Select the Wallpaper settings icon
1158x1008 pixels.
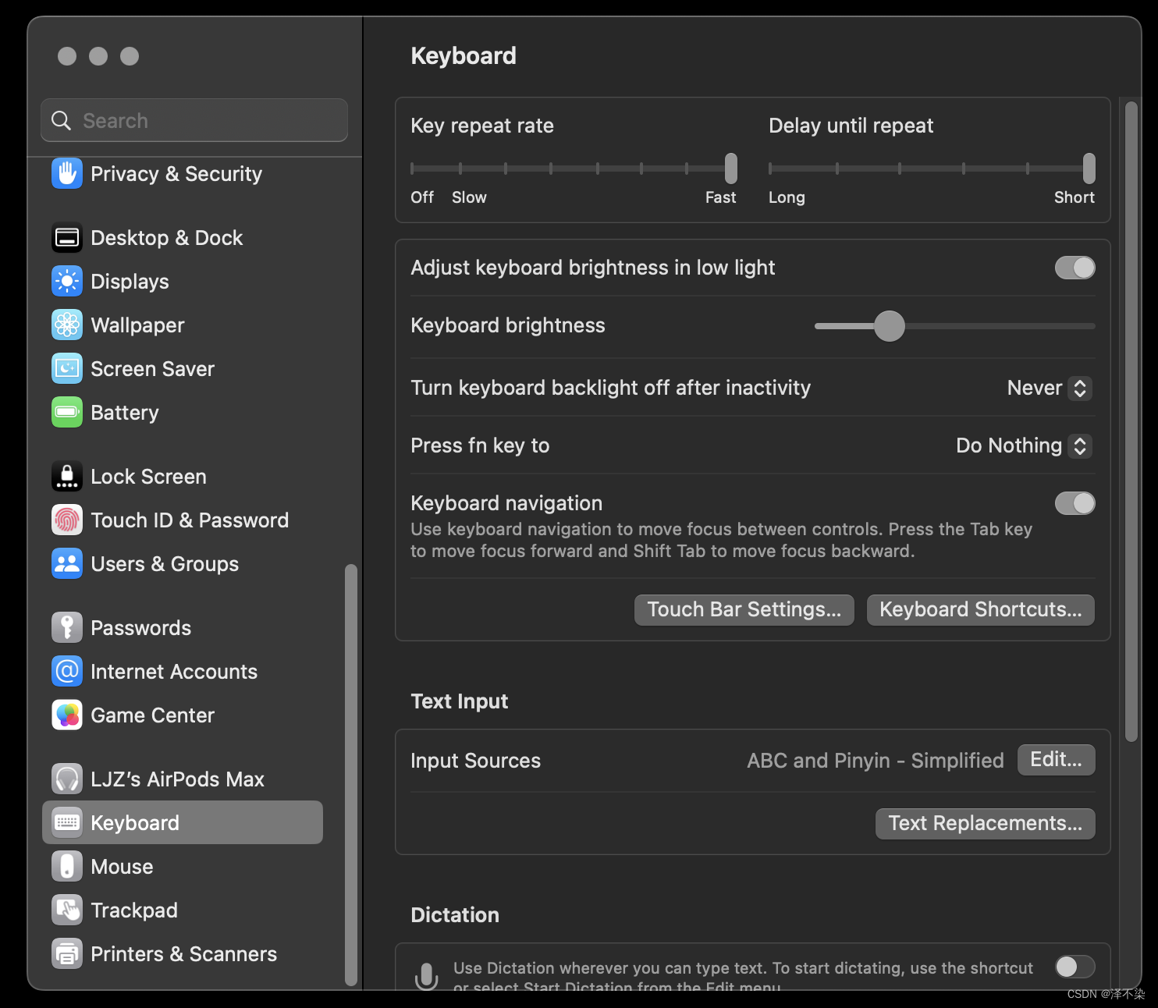pyautogui.click(x=67, y=325)
